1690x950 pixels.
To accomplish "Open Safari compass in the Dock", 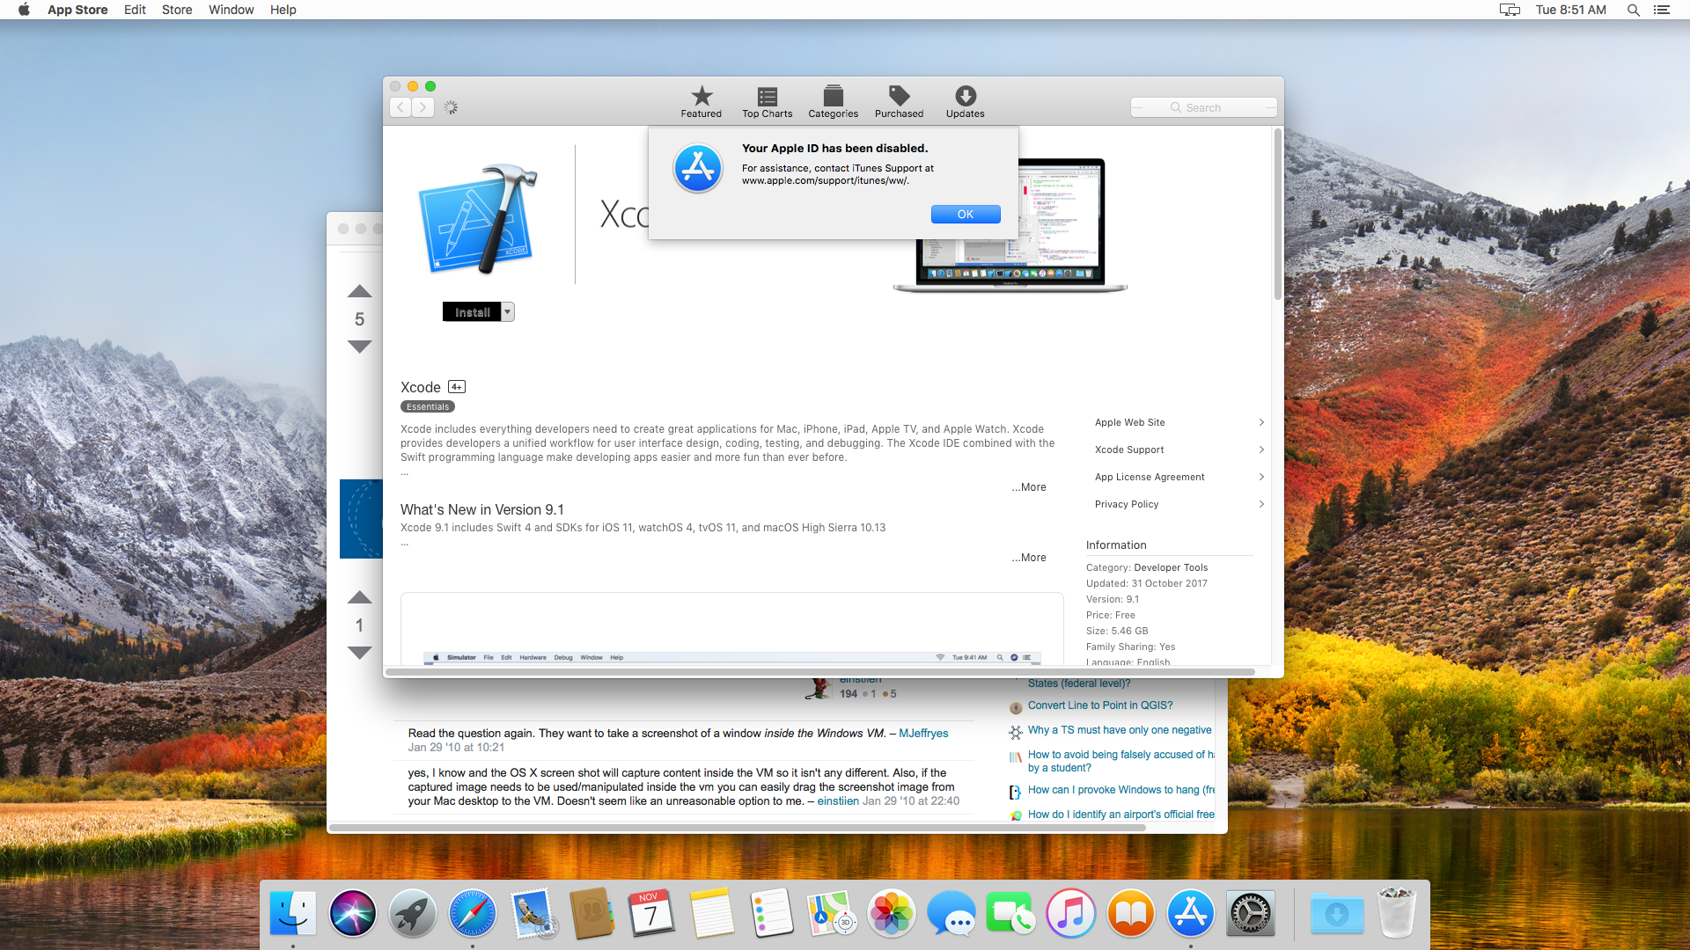I will pos(473,913).
